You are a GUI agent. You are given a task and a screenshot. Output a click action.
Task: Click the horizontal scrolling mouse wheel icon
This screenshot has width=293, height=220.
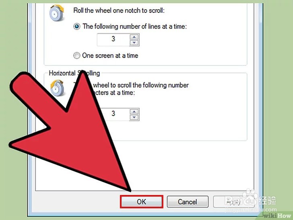[58, 88]
